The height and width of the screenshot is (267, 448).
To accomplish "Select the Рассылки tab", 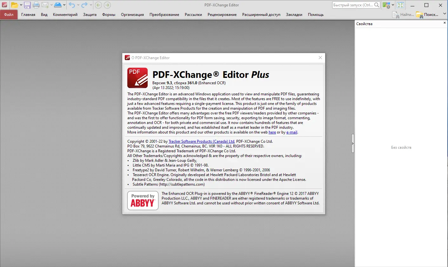I will pyautogui.click(x=193, y=15).
